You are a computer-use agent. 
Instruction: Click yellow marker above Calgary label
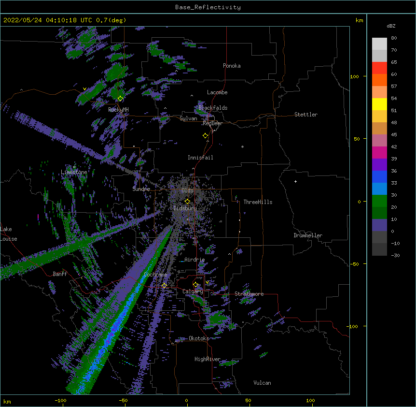195,285
